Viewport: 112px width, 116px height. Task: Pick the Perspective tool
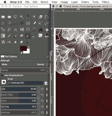15,29
